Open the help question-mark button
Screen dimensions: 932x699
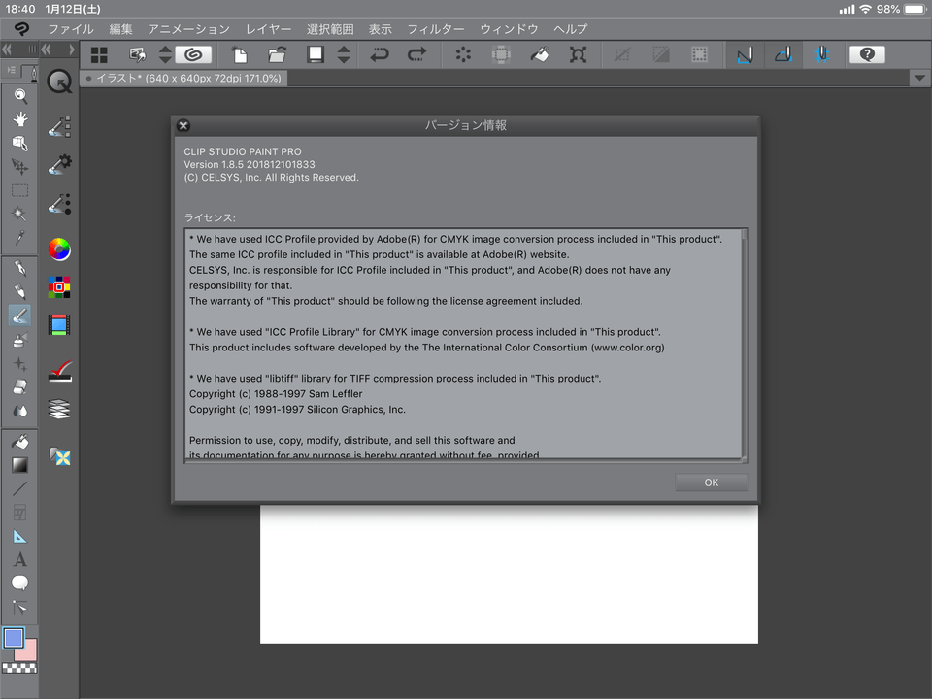(867, 54)
